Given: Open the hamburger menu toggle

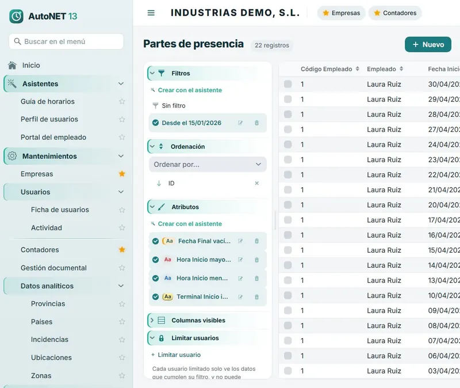Looking at the screenshot, I should [151, 13].
